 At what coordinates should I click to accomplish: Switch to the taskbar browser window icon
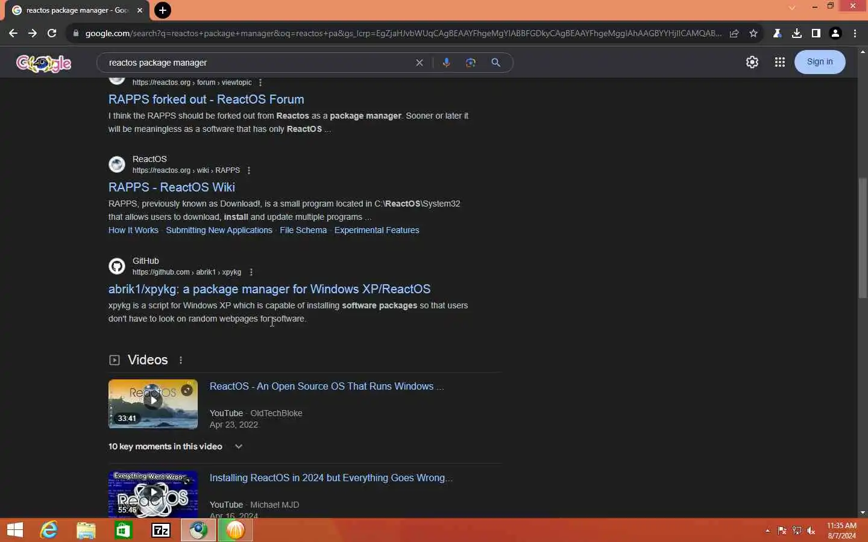click(x=198, y=530)
